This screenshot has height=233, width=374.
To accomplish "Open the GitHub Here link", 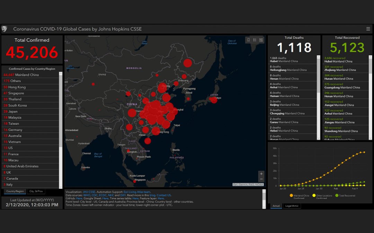I will (79, 198).
